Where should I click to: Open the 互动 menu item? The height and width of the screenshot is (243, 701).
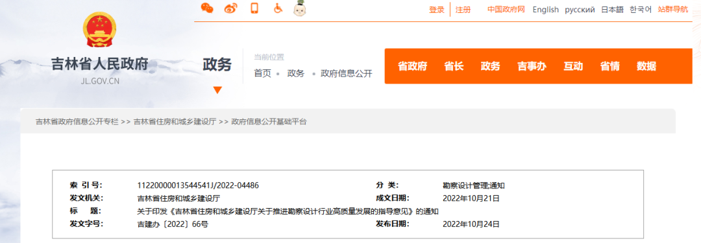[573, 66]
